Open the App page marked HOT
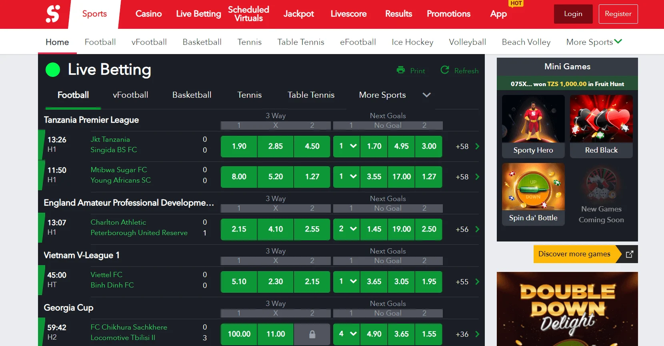This screenshot has width=664, height=346. 498,14
